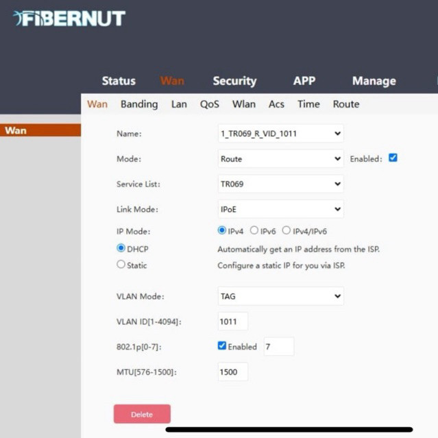The width and height of the screenshot is (438, 438).
Task: Select Wan in the left sidebar
Action: click(40, 130)
